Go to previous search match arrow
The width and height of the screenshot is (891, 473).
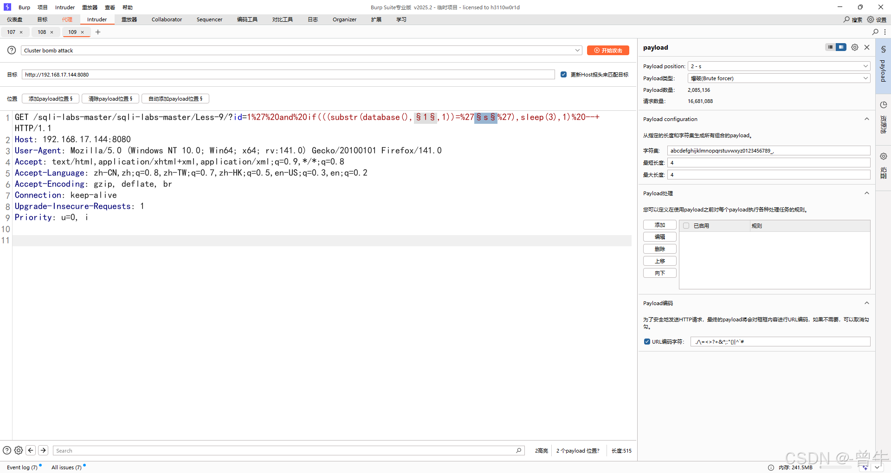pos(31,450)
